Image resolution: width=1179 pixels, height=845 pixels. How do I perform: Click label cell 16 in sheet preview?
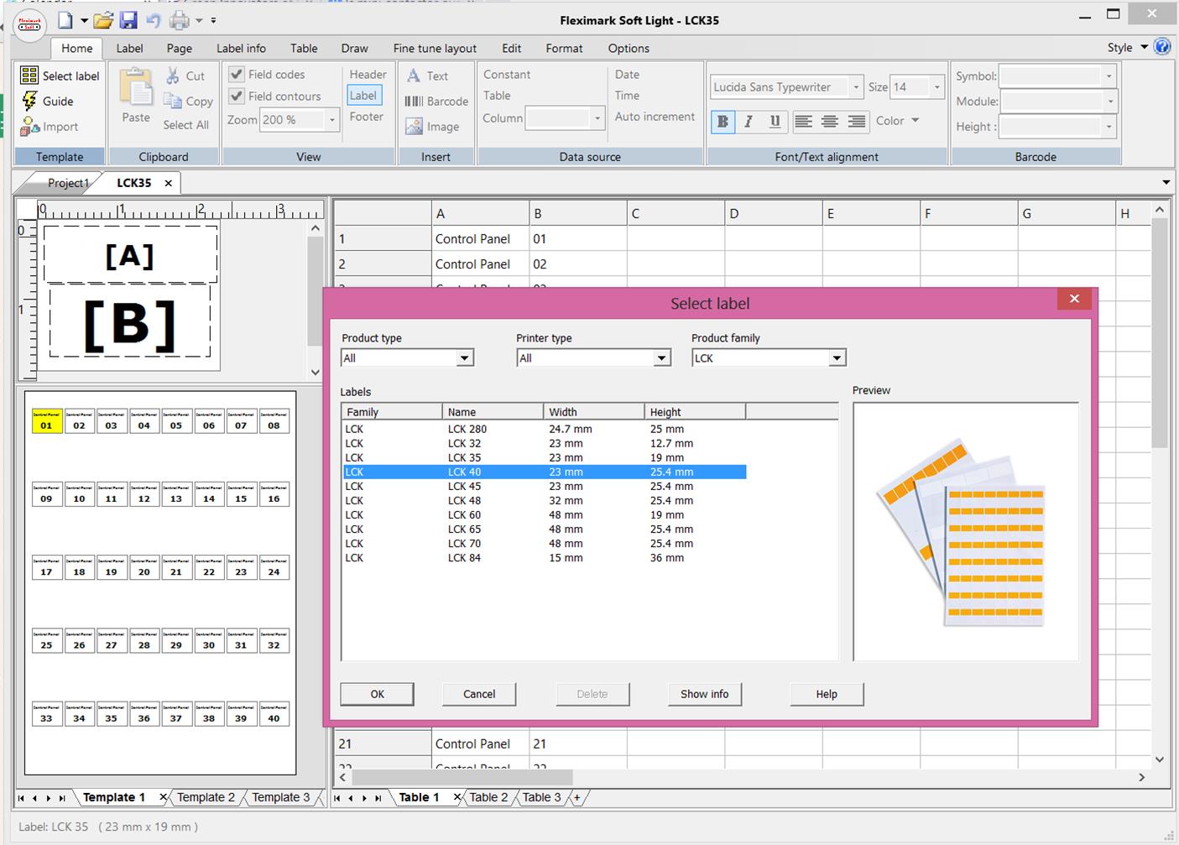274,493
